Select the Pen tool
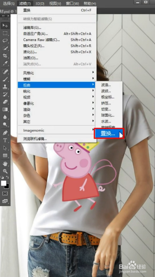Image resolution: width=155 pixels, height=277 pixels. coord(5,133)
